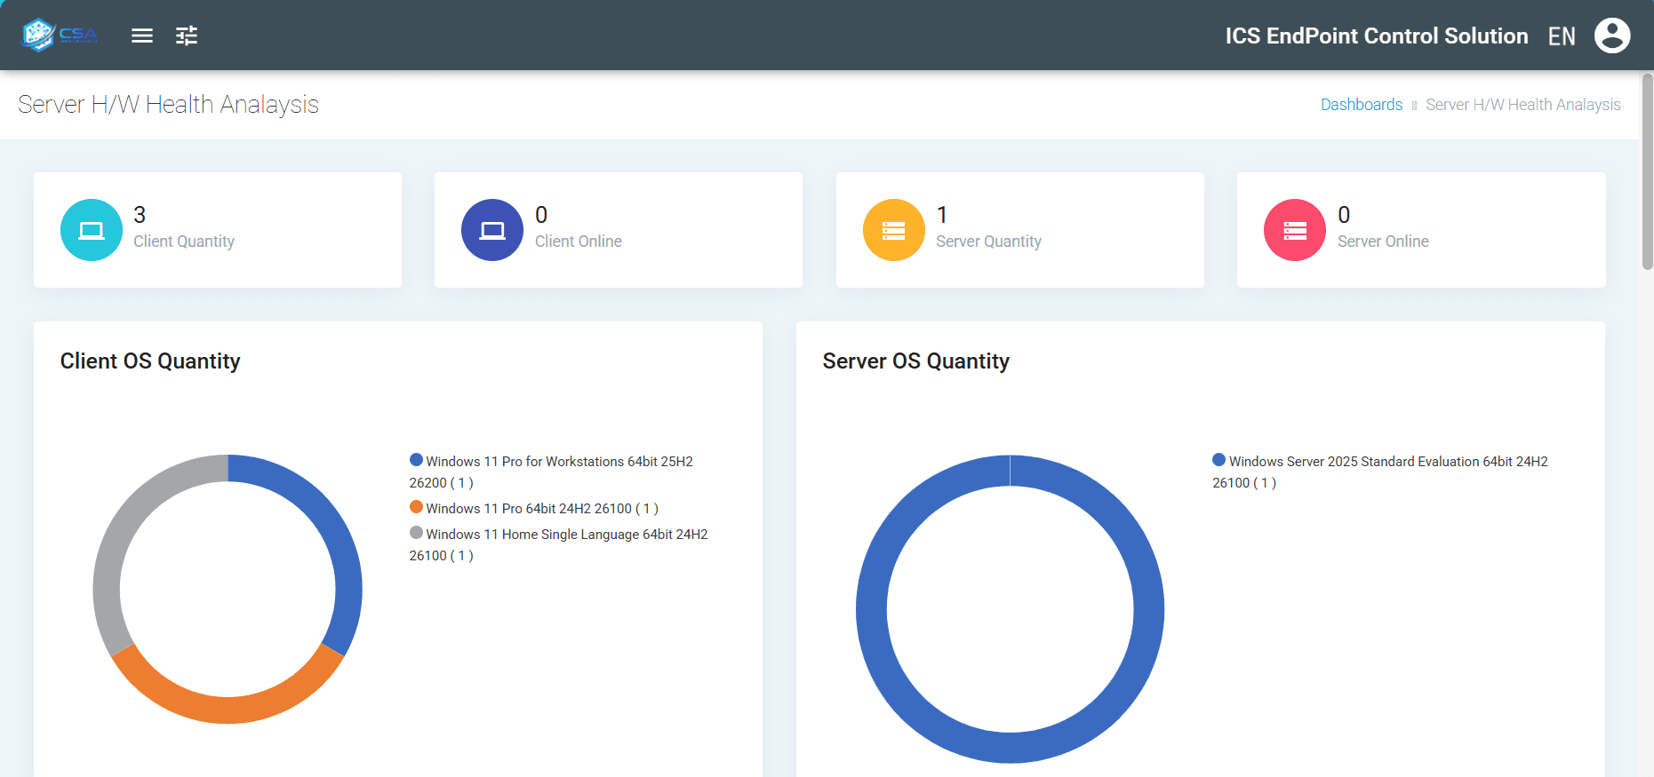Toggle Windows 11 Home Single Language legend entry

[x=558, y=544]
